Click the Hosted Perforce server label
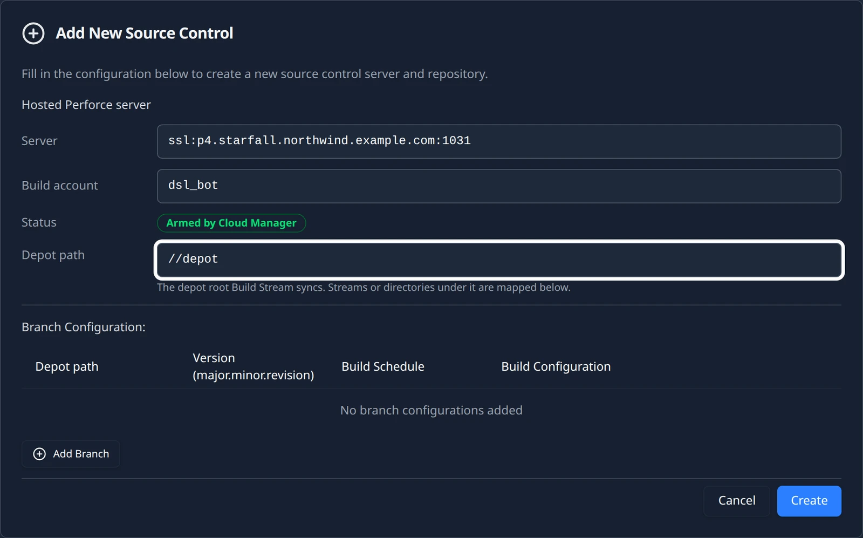 tap(86, 105)
